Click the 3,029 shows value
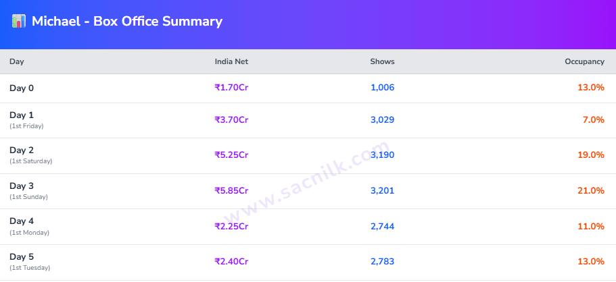This screenshot has width=616, height=282. [382, 119]
